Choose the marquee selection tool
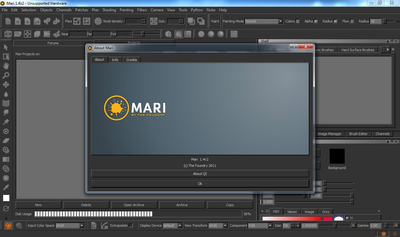Image resolution: width=400 pixels, height=237 pixels. click(x=6, y=56)
